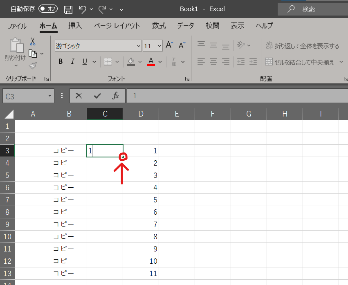Click the Redo arrow icon
Viewport: 348px width, 285px height.
coord(102,9)
